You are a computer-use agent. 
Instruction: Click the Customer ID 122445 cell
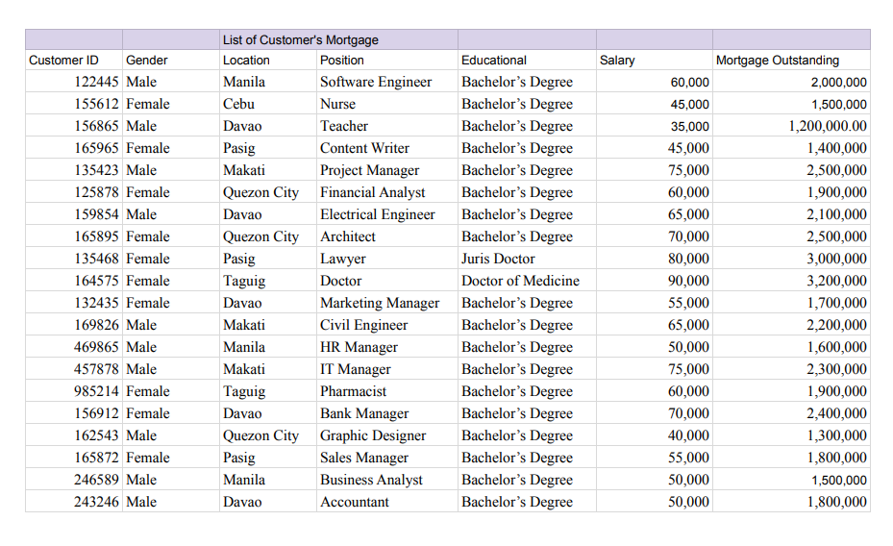96,82
